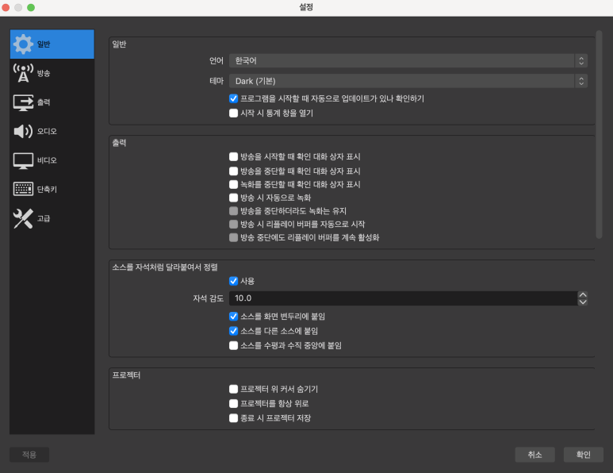
Task: Click the 취소 button
Action: [534, 455]
